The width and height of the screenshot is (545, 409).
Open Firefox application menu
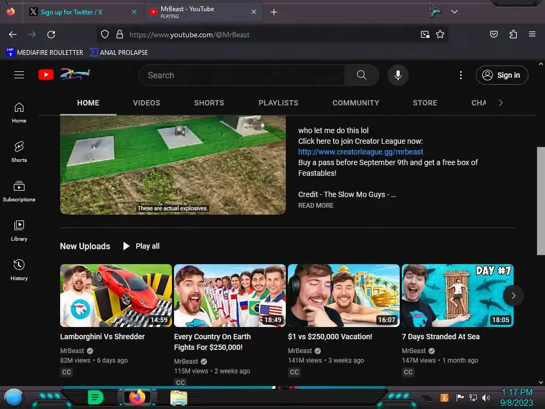click(x=532, y=34)
